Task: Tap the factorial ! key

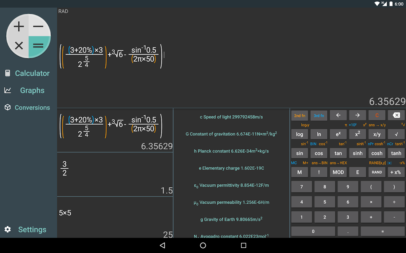Action: (319, 172)
